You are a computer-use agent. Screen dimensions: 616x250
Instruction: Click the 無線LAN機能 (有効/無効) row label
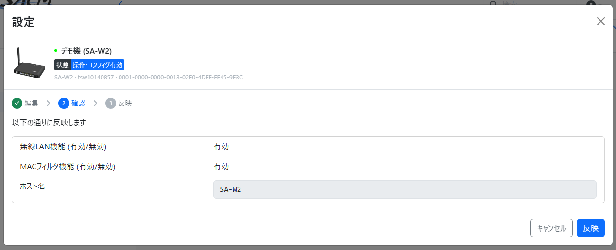pyautogui.click(x=63, y=146)
